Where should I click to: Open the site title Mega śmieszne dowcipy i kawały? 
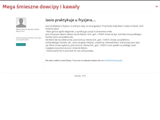(41, 7)
